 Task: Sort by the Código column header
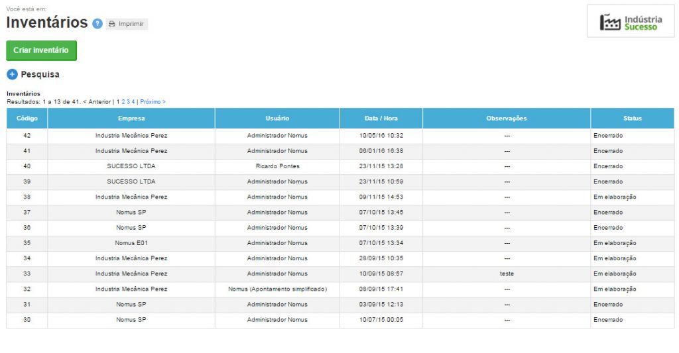pos(27,119)
